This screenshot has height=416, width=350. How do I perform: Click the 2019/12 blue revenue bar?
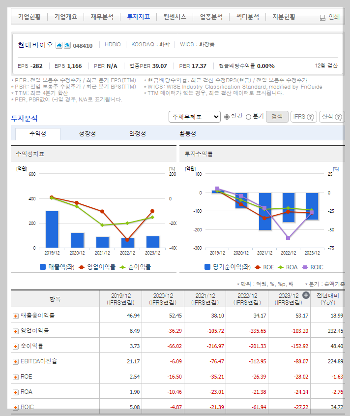point(52,229)
